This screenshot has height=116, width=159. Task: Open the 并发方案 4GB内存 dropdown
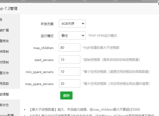(x=72, y=23)
